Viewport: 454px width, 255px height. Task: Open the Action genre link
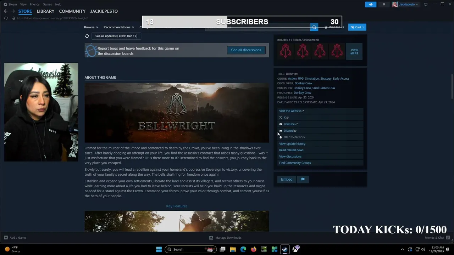292,79
